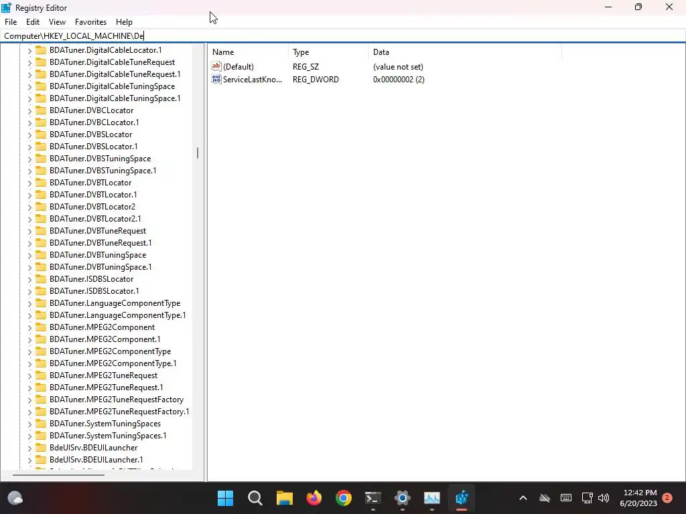Image resolution: width=686 pixels, height=514 pixels.
Task: Select folder icon of BDATuner.DVBCLocator.1
Action: click(x=41, y=122)
